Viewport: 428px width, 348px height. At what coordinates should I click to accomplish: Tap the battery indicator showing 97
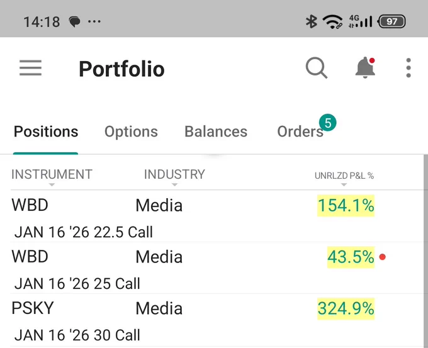391,21
